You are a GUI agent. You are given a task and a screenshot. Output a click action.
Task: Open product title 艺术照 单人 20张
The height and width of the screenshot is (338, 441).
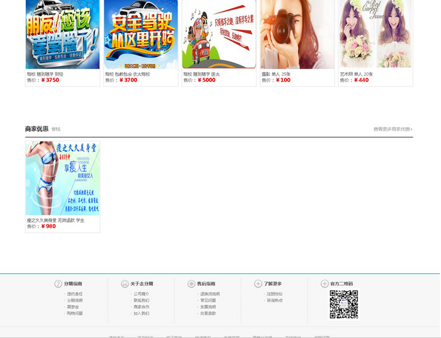356,74
